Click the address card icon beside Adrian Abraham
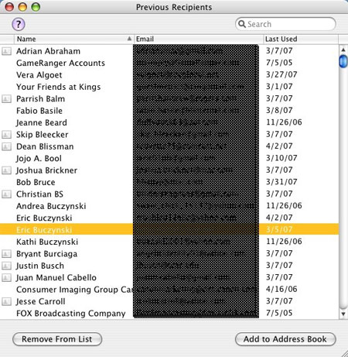This screenshot has height=357, width=348. pos(6,51)
